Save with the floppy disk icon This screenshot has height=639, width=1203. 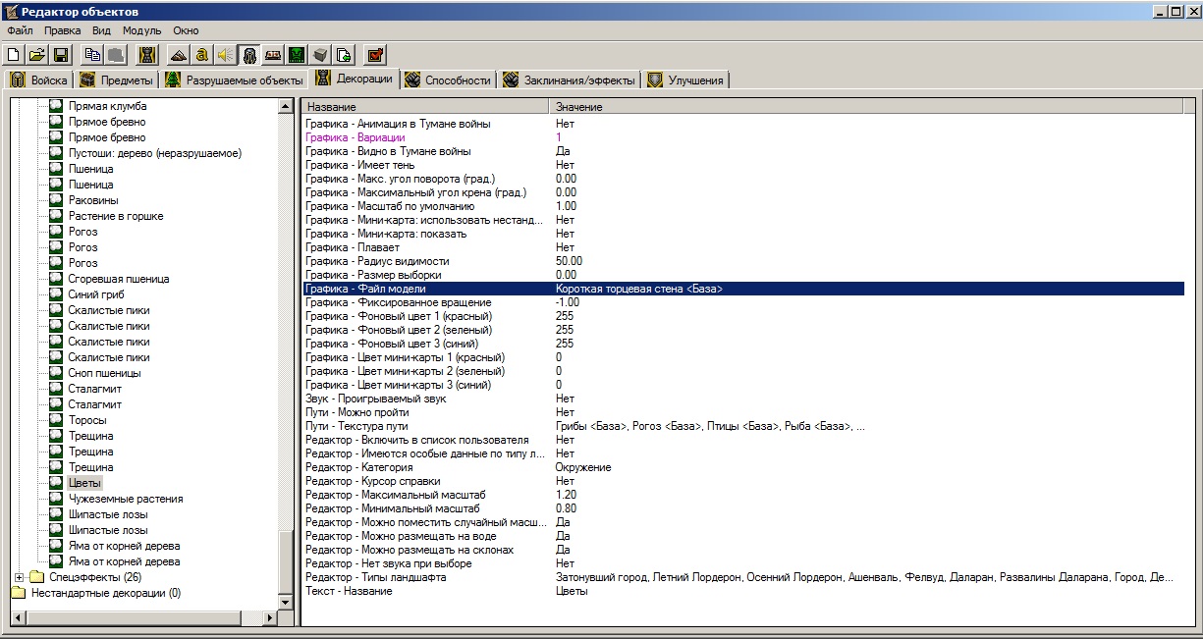click(60, 55)
